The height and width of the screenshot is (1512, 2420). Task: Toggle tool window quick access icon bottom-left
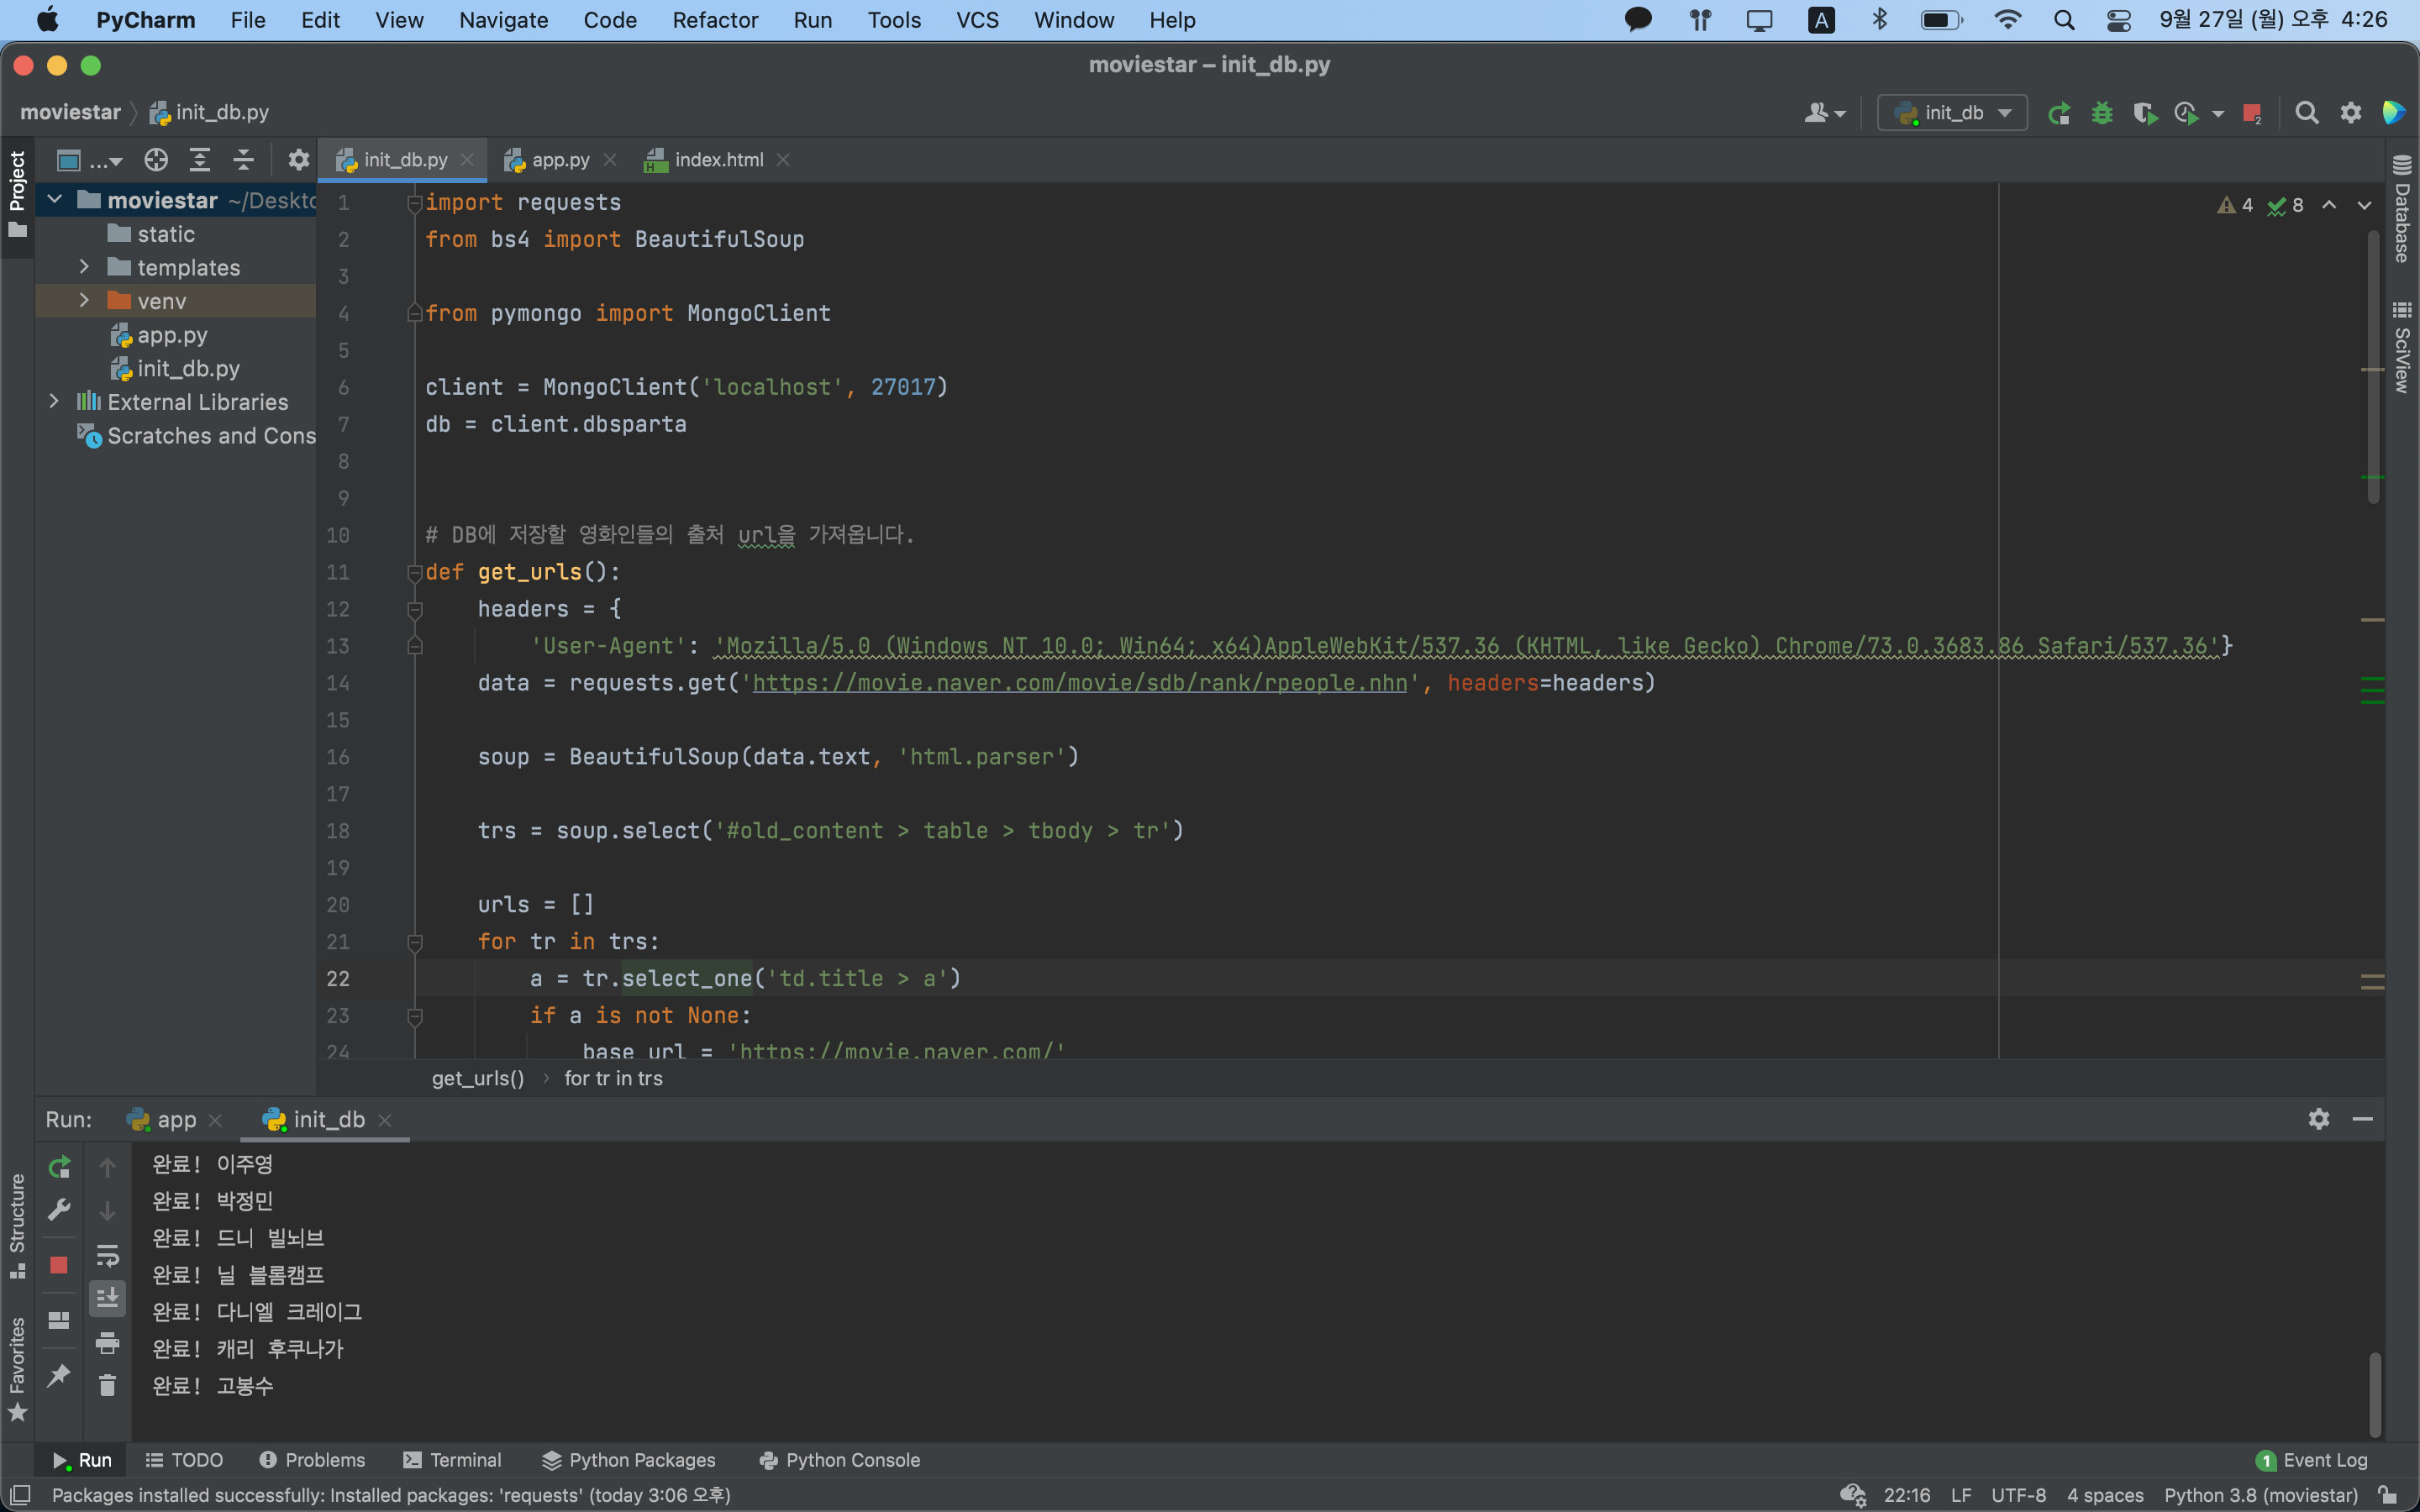[19, 1495]
